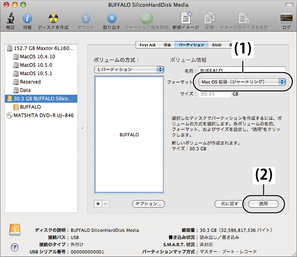The height and width of the screenshot is (257, 297).
Task: Click the New Image icon
Action: tap(186, 18)
